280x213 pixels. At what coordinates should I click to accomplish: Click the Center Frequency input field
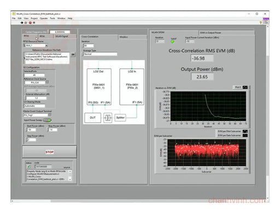click(x=60, y=32)
